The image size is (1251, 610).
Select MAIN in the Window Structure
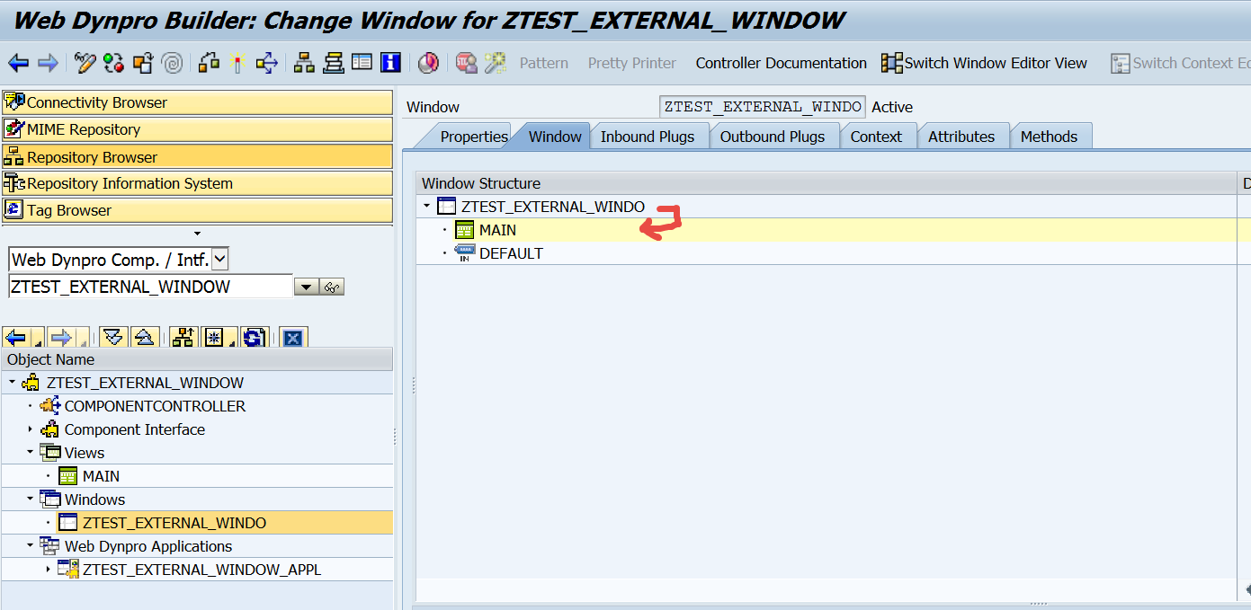[x=497, y=230]
